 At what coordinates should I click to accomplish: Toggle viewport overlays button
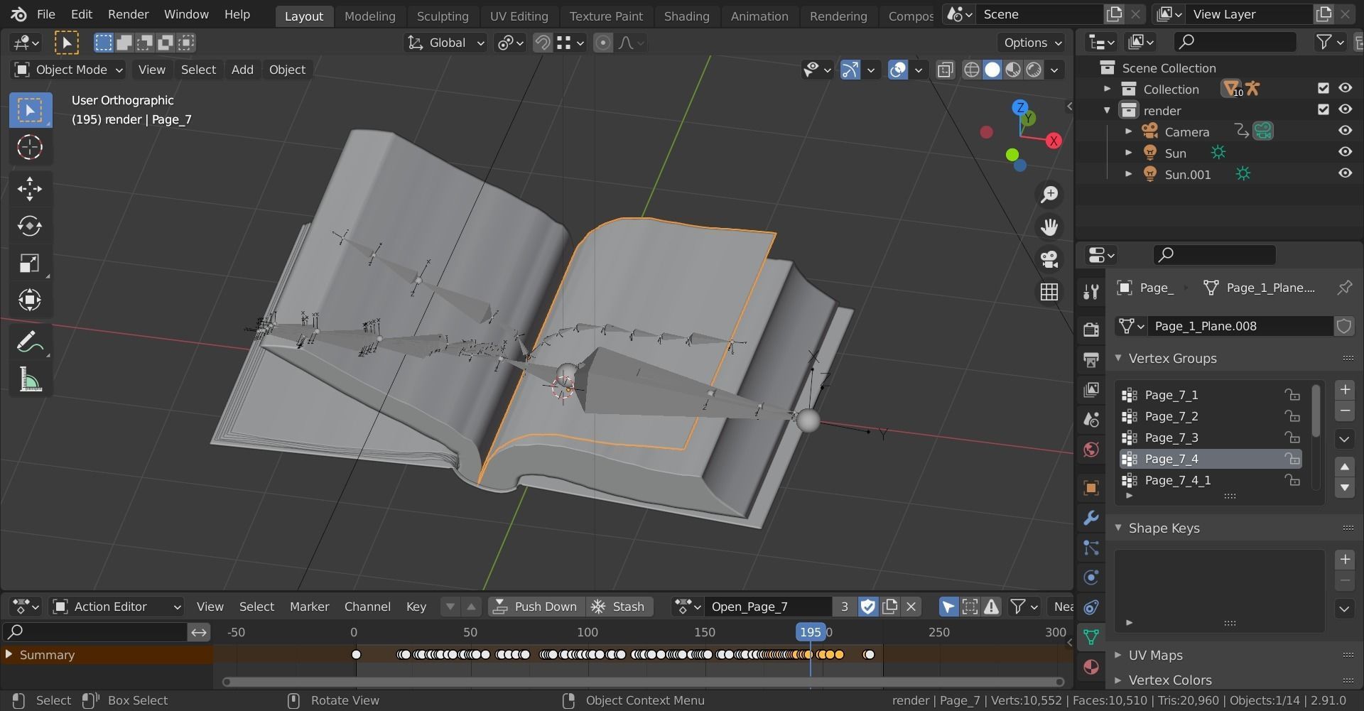(898, 70)
